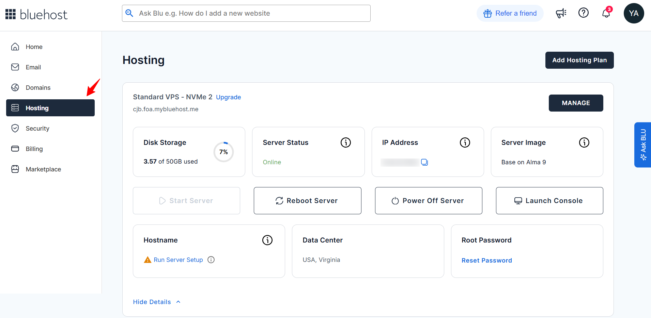Focus the Ask Blu search field
Viewport: 651px width, 318px height.
(246, 13)
